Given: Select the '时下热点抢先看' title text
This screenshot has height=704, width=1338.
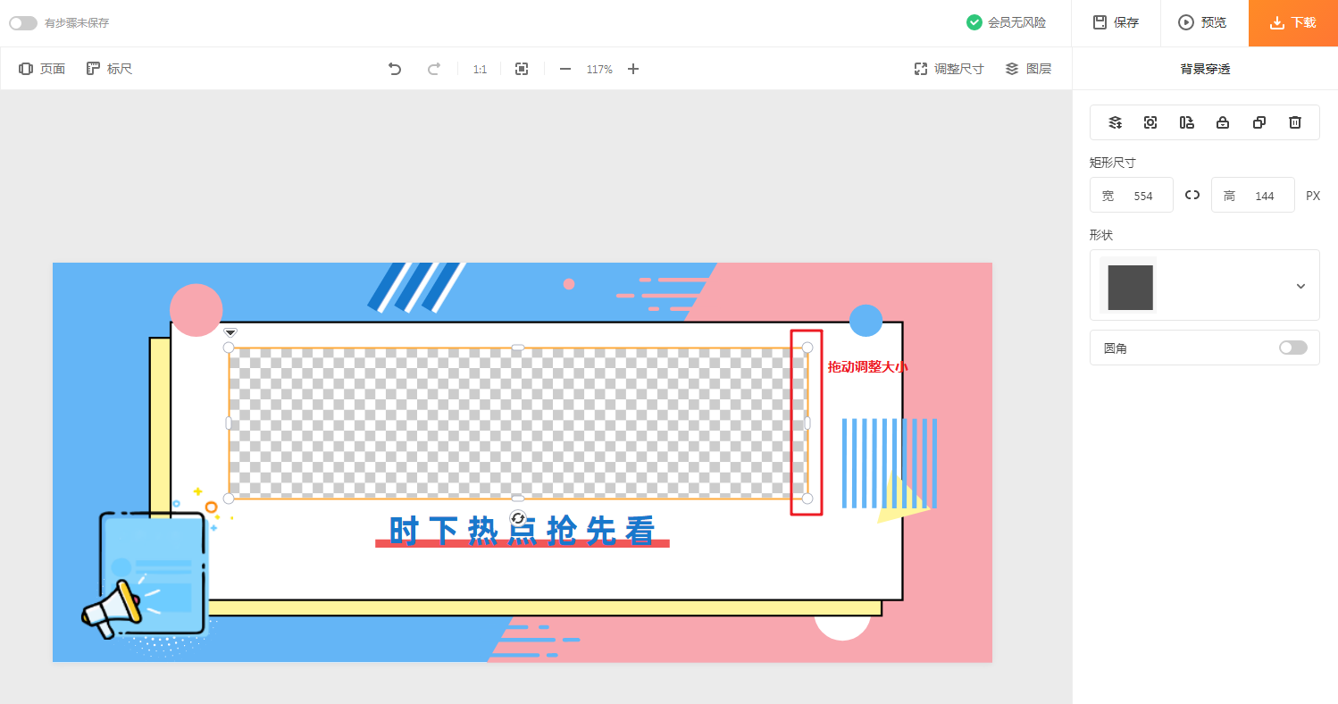Looking at the screenshot, I should 523,531.
